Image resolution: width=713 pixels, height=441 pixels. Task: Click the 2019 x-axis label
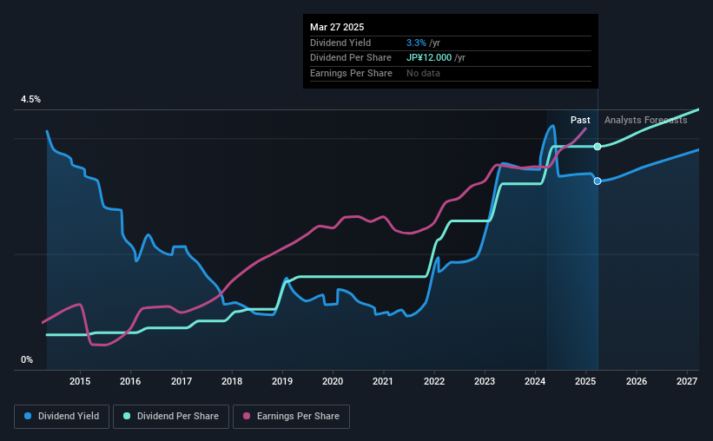(x=282, y=381)
